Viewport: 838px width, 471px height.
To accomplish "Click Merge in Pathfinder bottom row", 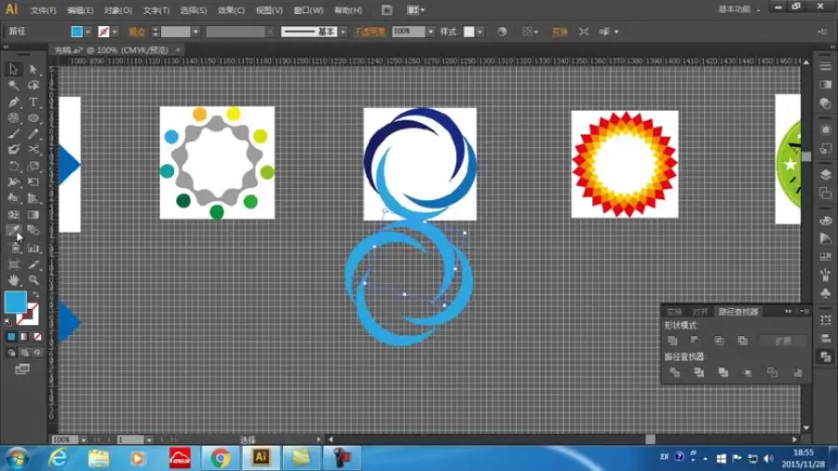I will [723, 372].
